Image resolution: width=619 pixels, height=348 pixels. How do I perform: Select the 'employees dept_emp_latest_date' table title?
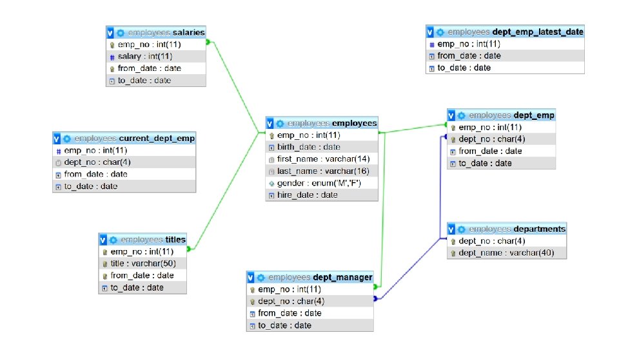pyautogui.click(x=515, y=32)
